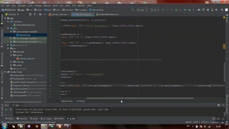Collapse the app module node

(5, 18)
